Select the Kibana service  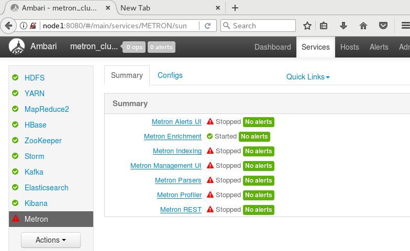pyautogui.click(x=36, y=203)
